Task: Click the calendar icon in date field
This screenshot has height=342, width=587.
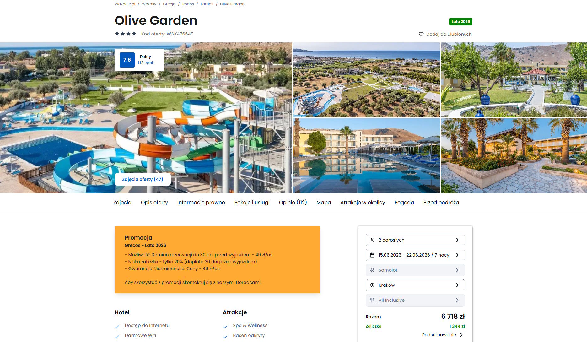Action: pyautogui.click(x=372, y=255)
